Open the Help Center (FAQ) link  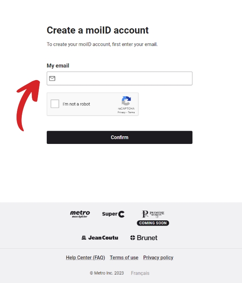pos(86,258)
